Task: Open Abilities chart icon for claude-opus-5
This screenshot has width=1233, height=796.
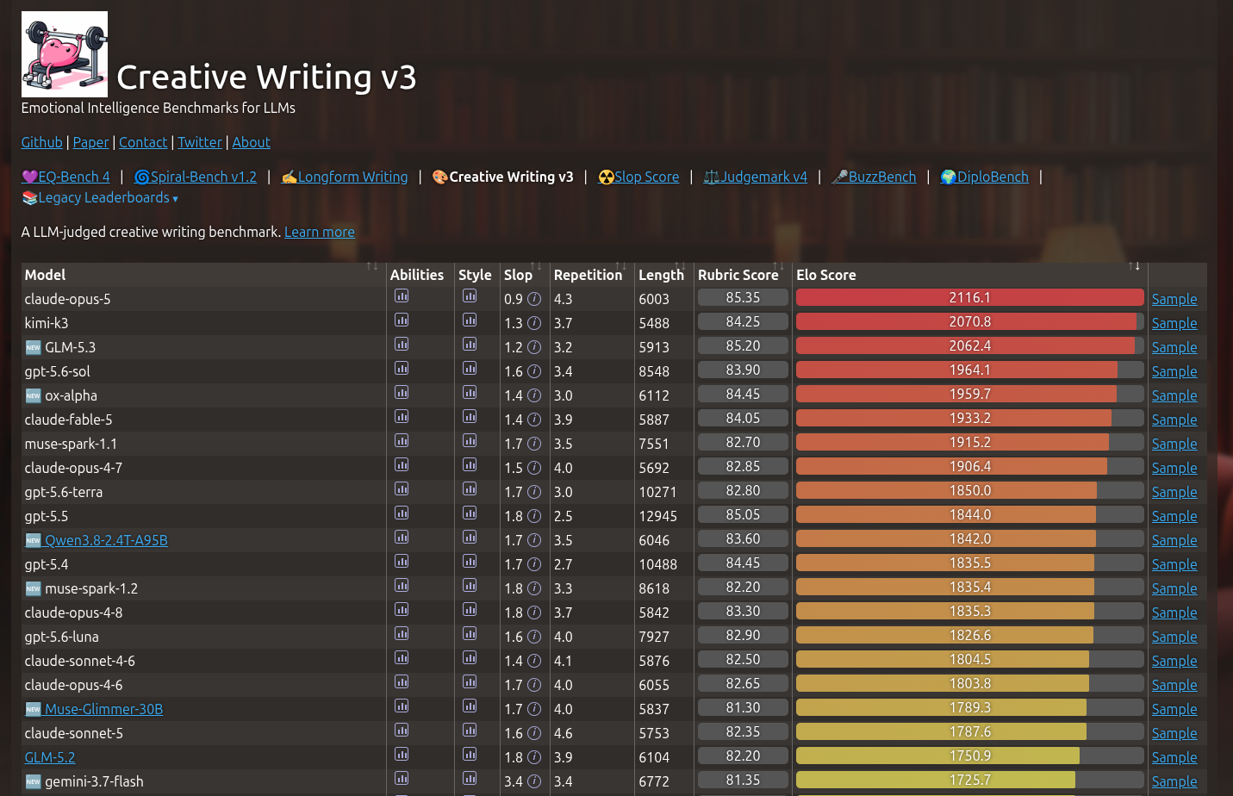Action: 402,296
